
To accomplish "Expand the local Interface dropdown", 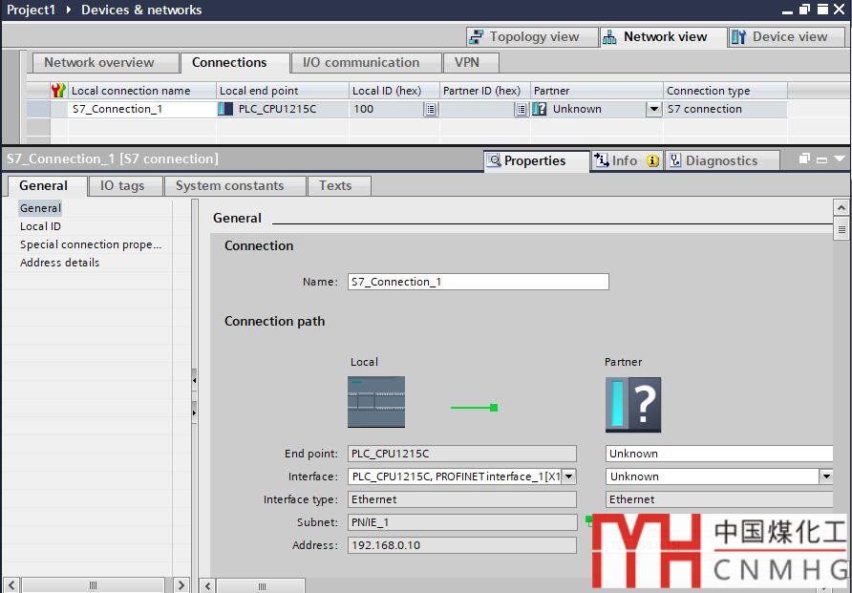I will point(568,477).
